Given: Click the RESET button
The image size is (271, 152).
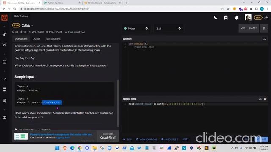Looking at the screenshot, I should coord(185,139).
